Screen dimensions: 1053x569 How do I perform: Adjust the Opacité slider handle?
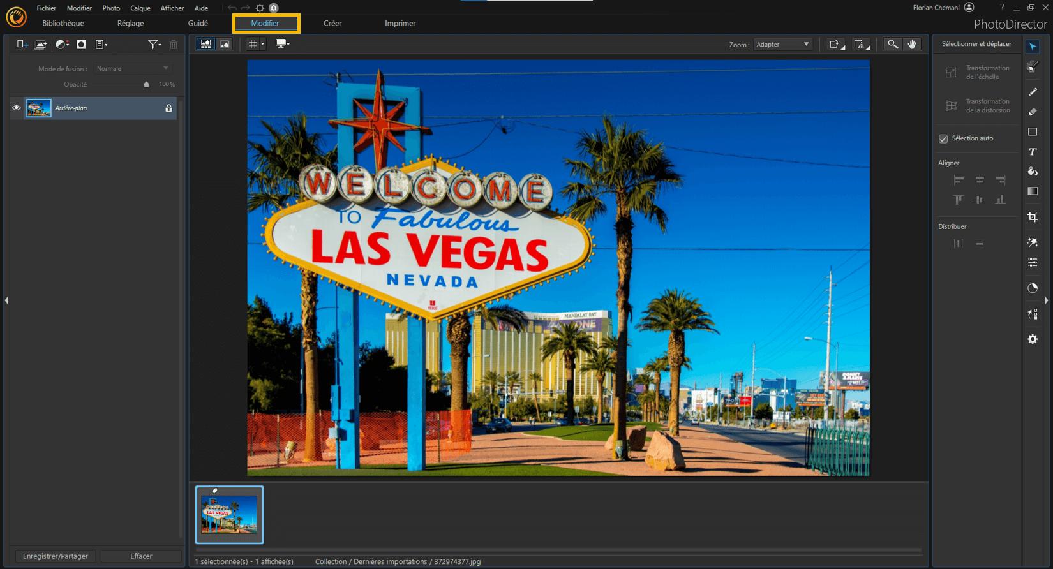(146, 84)
